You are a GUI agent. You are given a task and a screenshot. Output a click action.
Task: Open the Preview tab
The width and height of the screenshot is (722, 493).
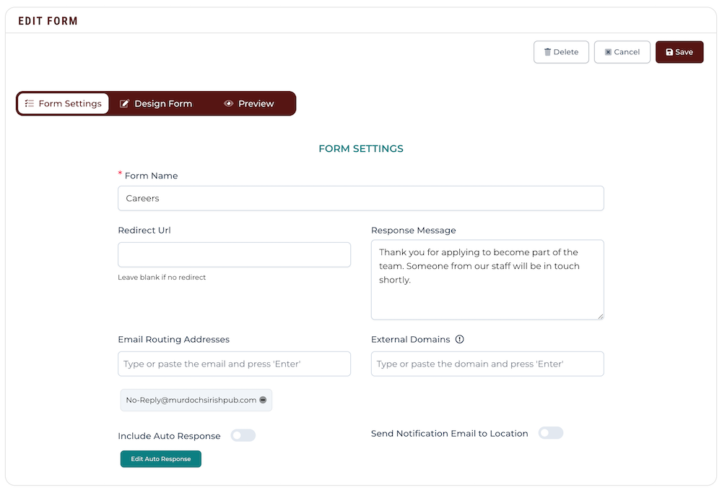point(249,103)
